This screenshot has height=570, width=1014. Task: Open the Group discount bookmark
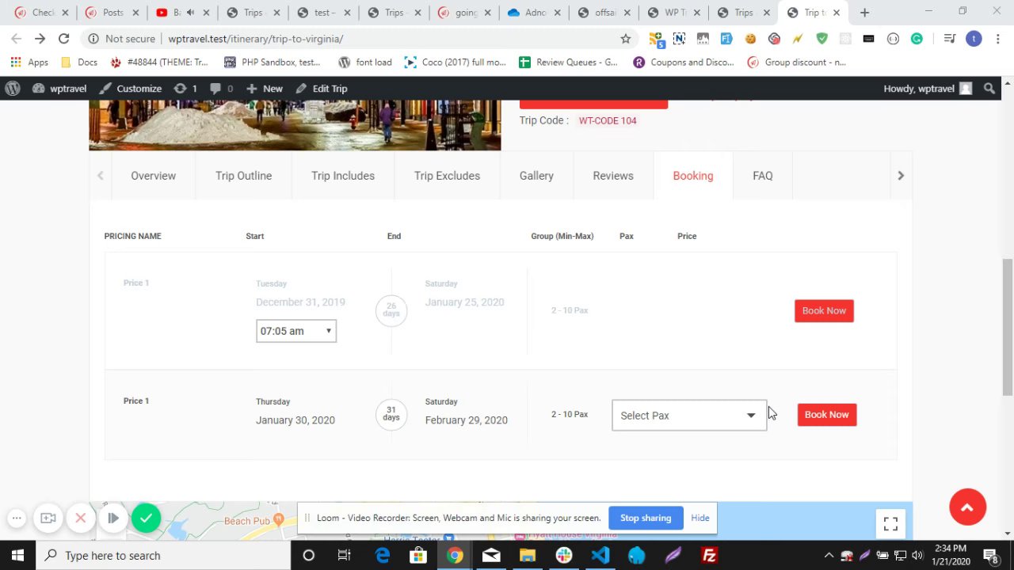797,63
